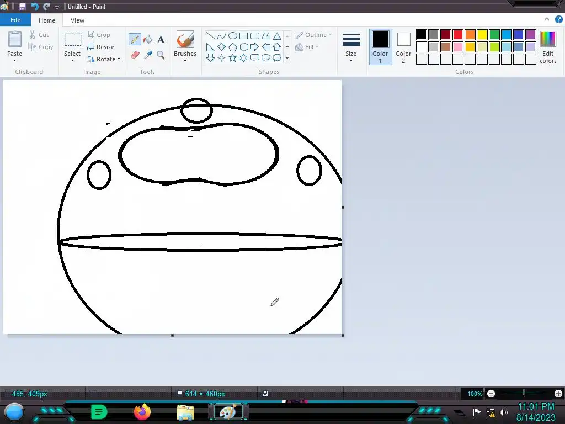Switch to the View tab

pos(77,20)
